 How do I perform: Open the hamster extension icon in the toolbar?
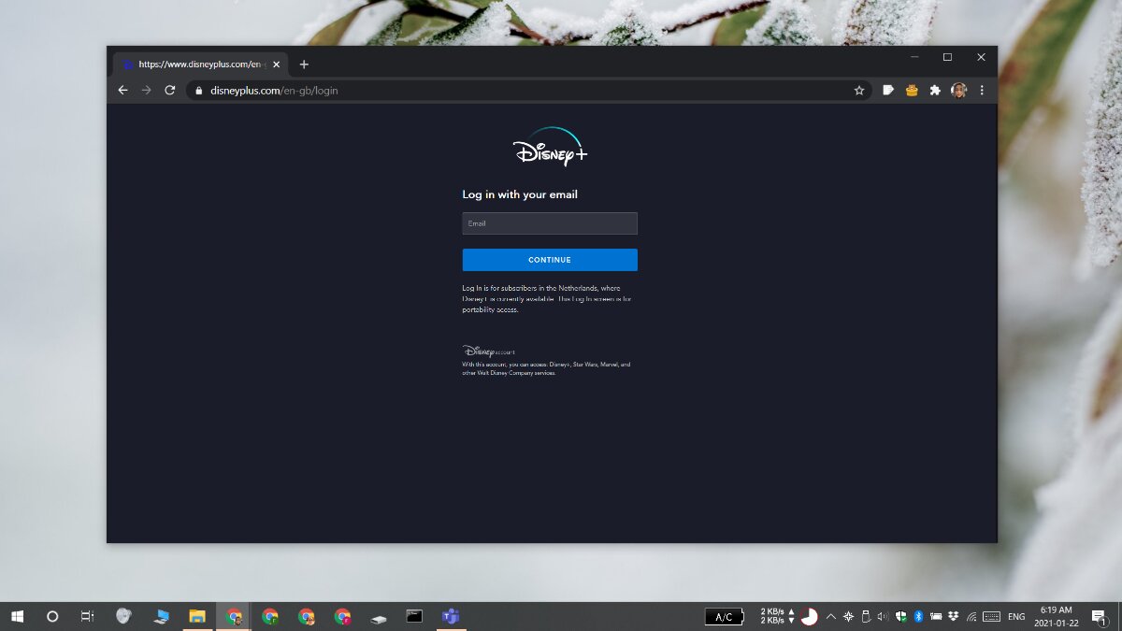coord(911,90)
